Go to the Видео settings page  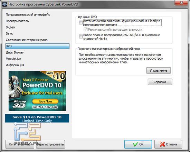pyautogui.click(x=10, y=27)
